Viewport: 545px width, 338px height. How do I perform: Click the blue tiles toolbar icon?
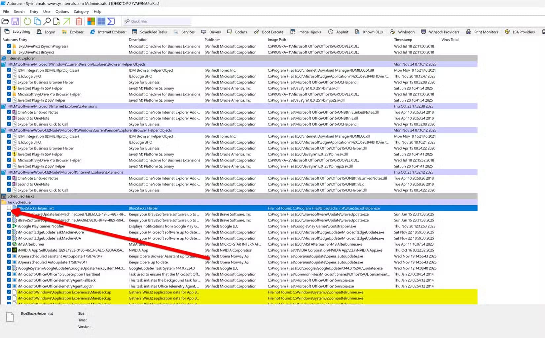pyautogui.click(x=101, y=21)
